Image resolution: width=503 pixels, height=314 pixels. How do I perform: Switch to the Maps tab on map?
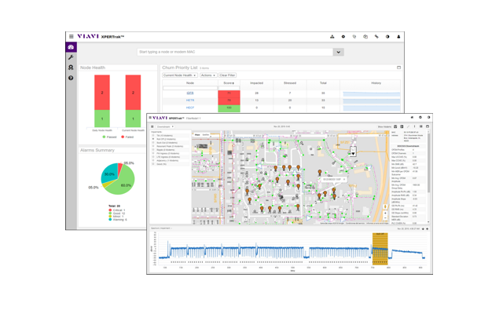point(197,134)
